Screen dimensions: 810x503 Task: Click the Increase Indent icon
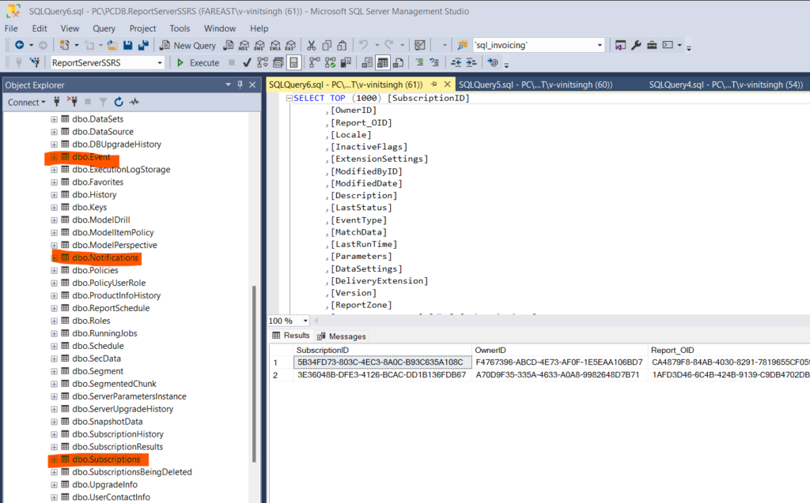tap(471, 63)
